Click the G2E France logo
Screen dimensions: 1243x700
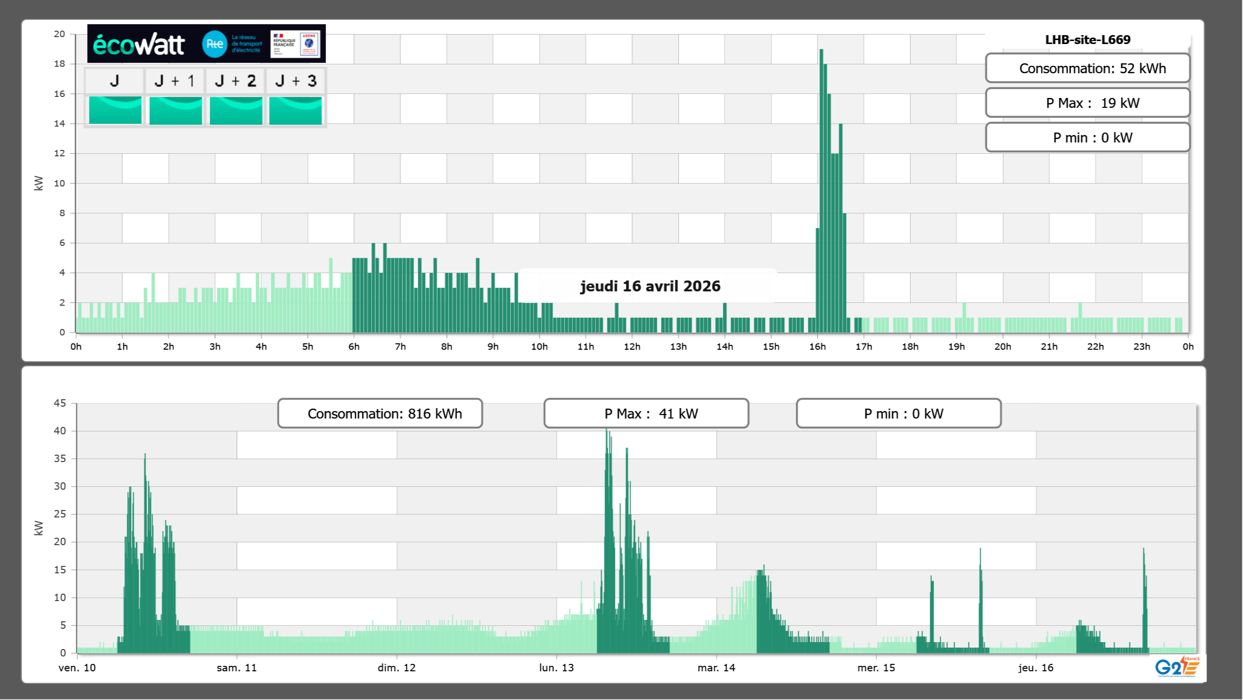[1177, 666]
